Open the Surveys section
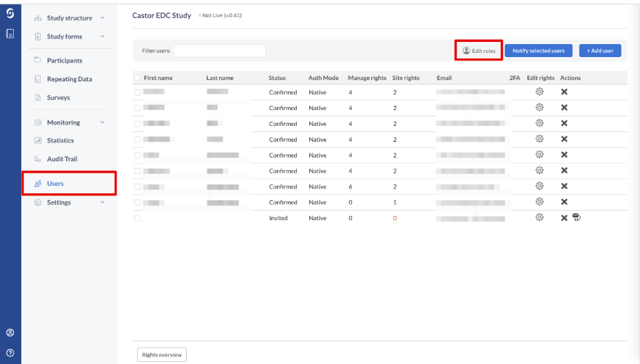 tap(59, 98)
